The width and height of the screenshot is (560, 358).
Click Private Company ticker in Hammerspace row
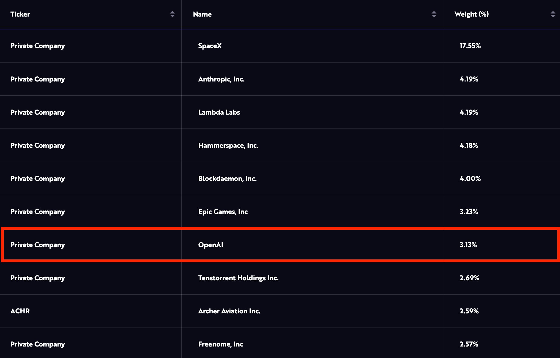pos(38,146)
